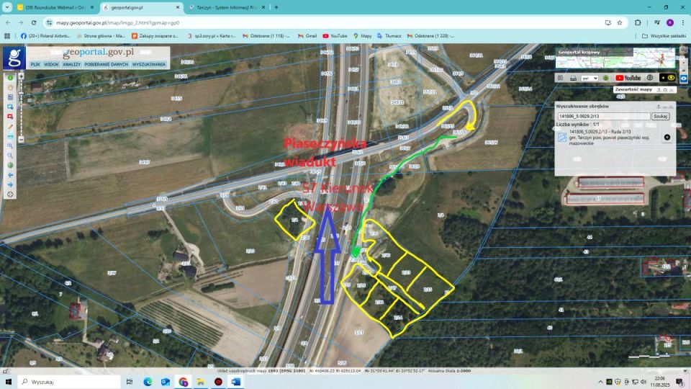Click the locate crosshair tool

pos(10,194)
